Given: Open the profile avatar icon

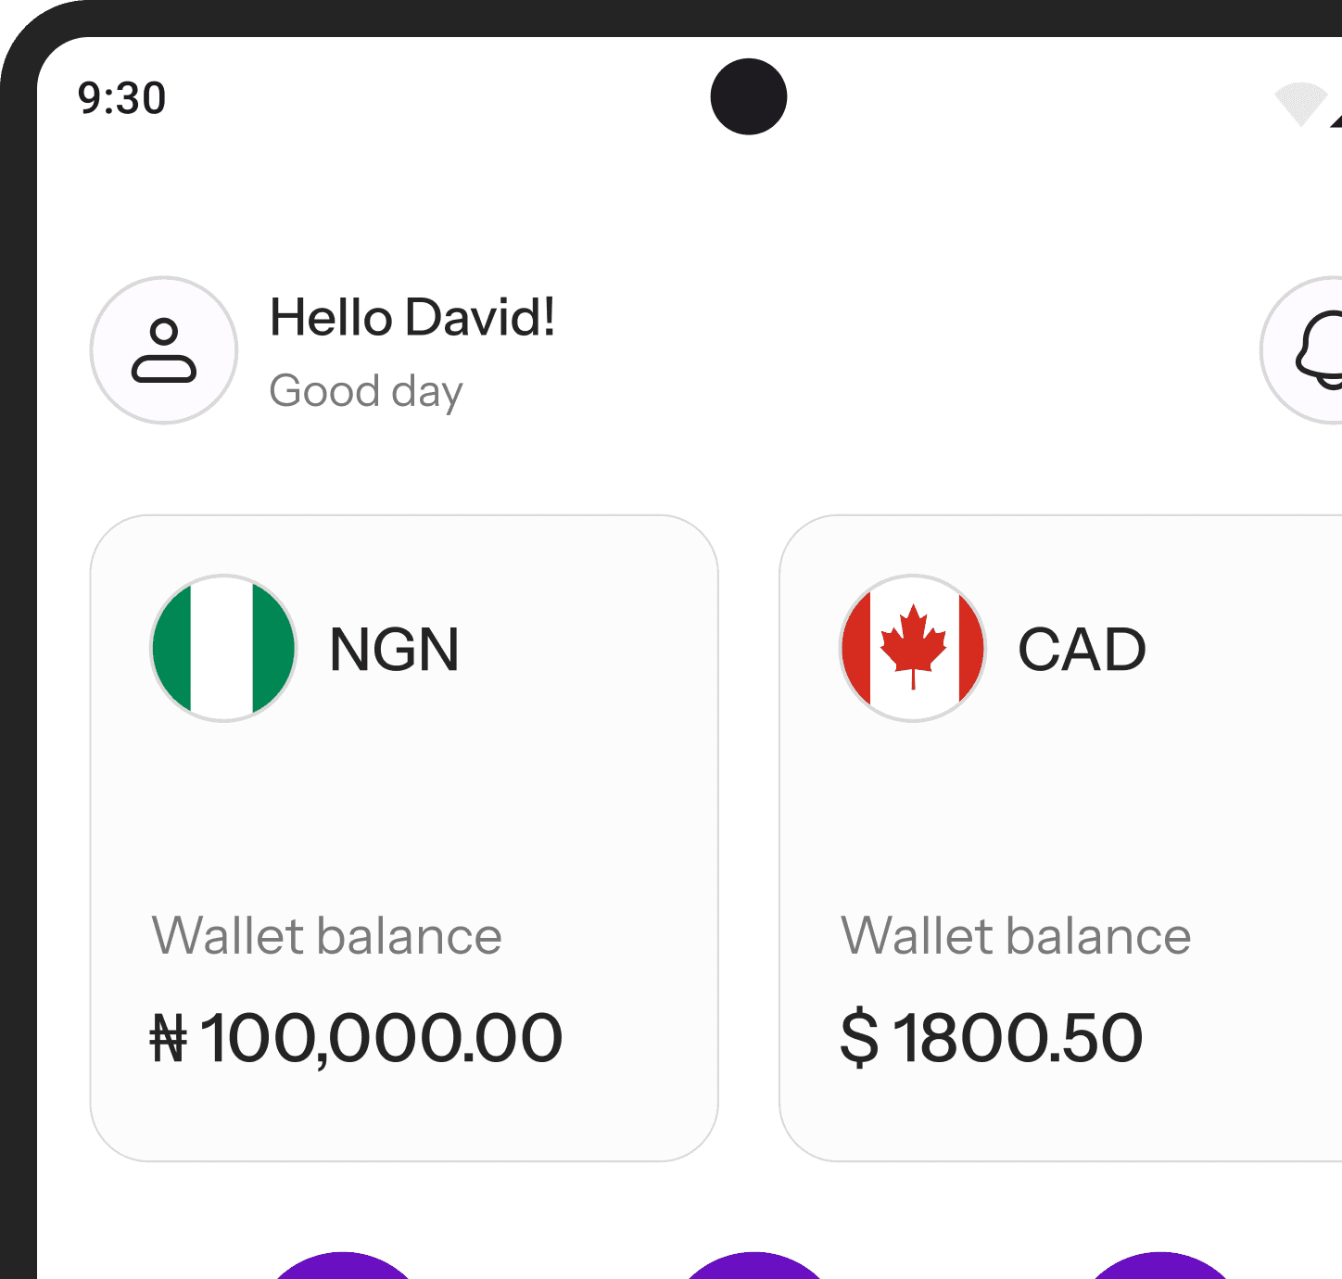Looking at the screenshot, I should click(163, 350).
